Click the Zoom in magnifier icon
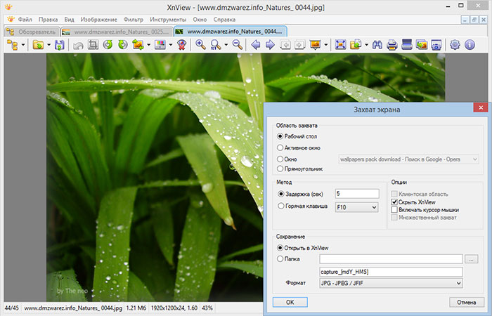 200,45
